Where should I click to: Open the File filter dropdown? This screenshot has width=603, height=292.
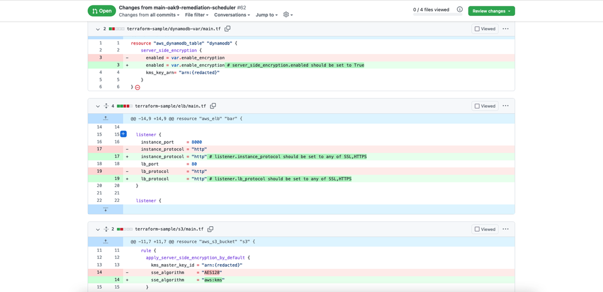[x=197, y=15]
